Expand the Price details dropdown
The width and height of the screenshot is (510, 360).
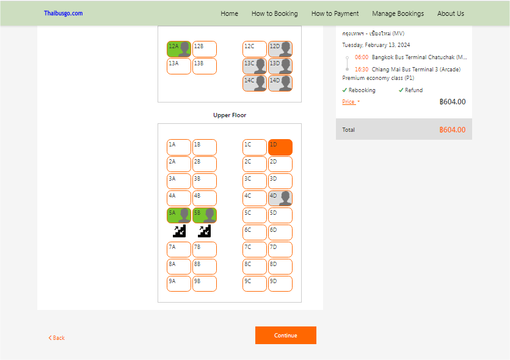coord(351,102)
